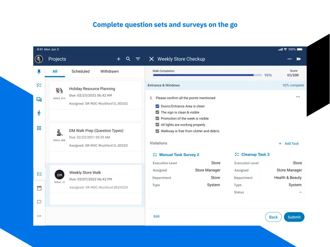The height and width of the screenshot is (247, 330).
Task: Open question 2 options ellipsis menu
Action: pyautogui.click(x=298, y=97)
